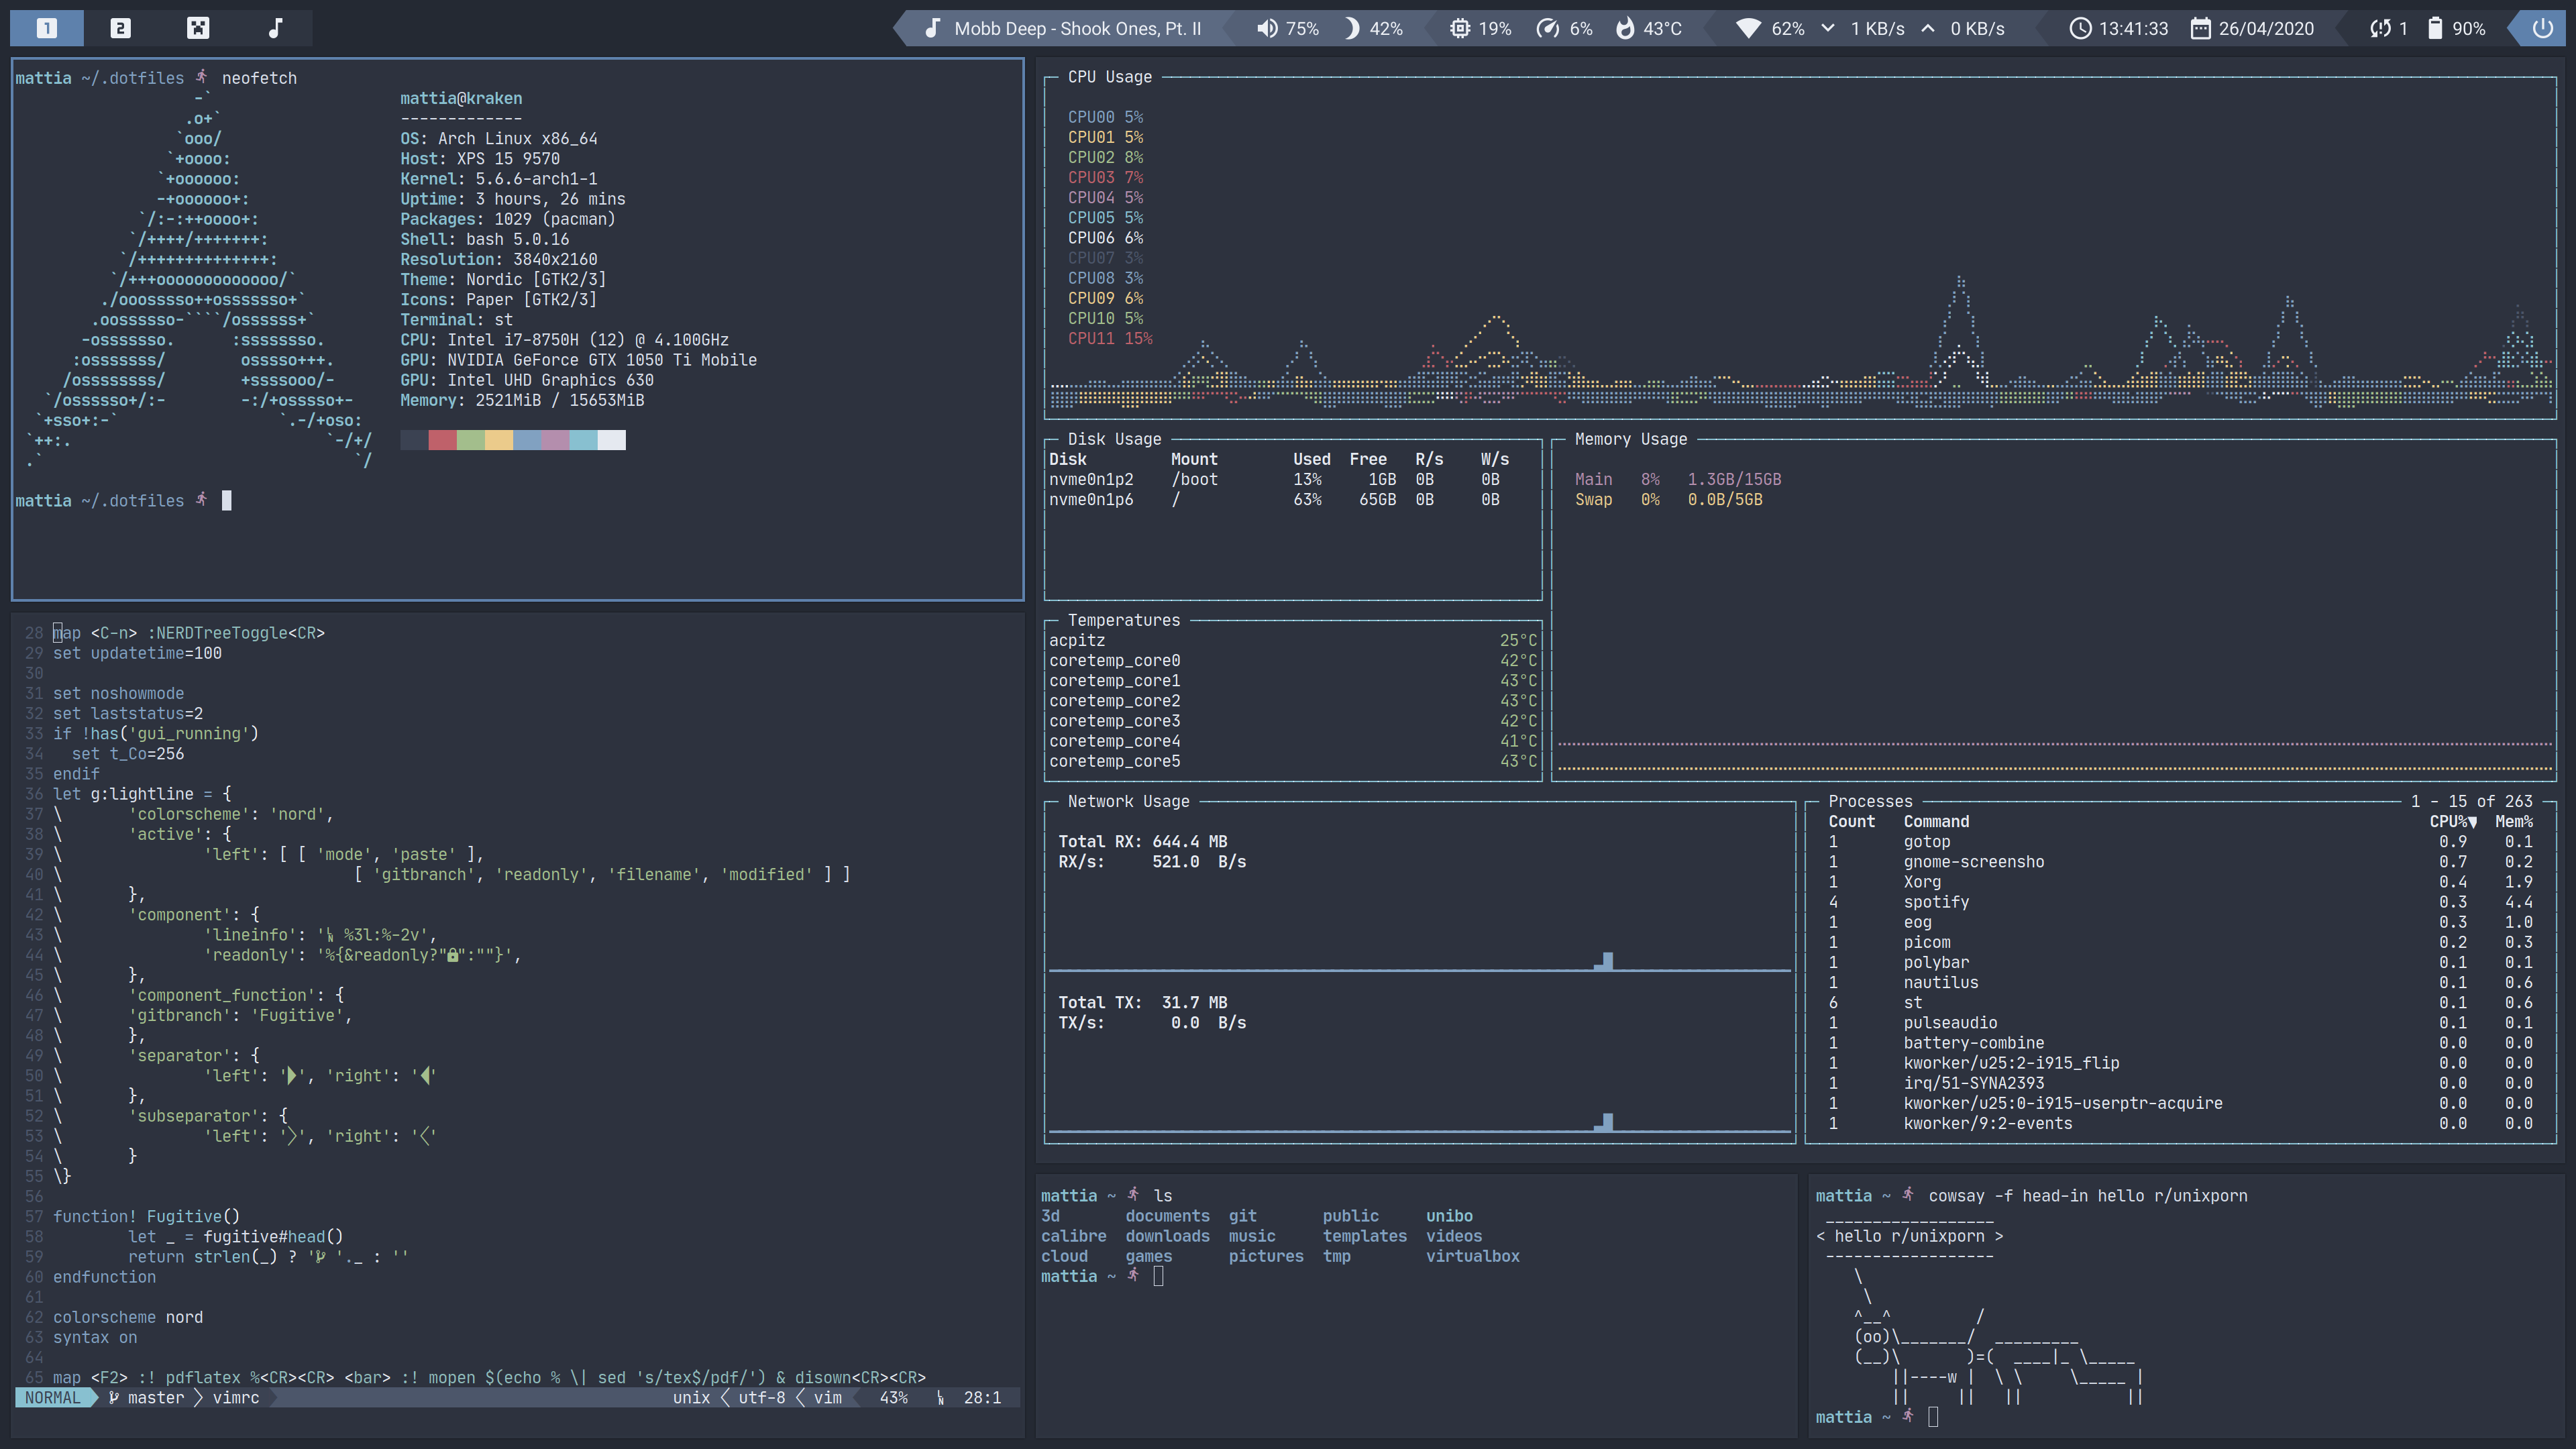Image resolution: width=2576 pixels, height=1449 pixels.
Task: Click the blue neofetch color block
Action: (x=527, y=440)
